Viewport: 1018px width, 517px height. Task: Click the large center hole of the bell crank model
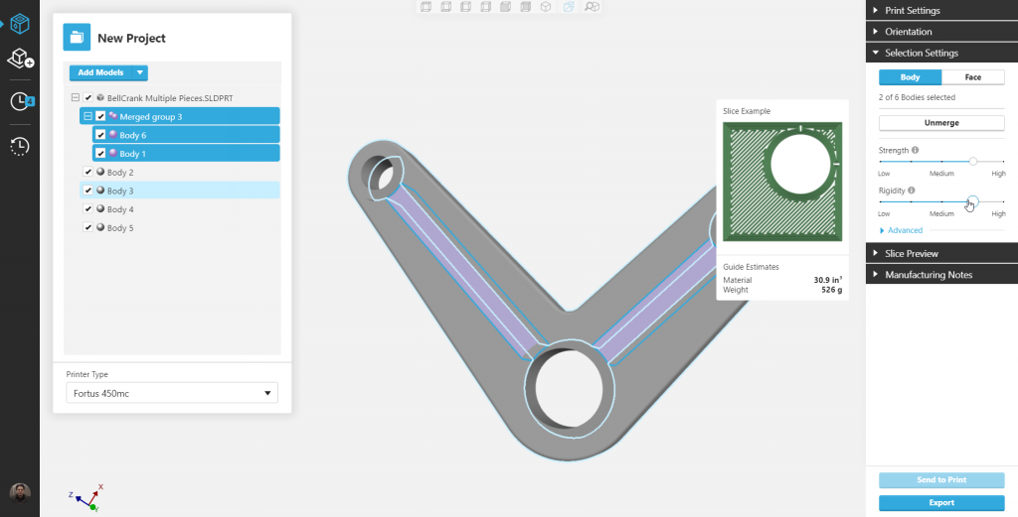pos(569,387)
